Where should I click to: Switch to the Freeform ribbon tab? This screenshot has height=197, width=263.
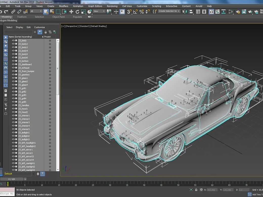point(22,17)
